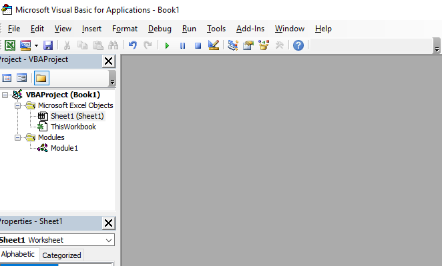The image size is (442, 266).
Task: Select VBAProject (Book1) in the tree
Action: tap(63, 95)
